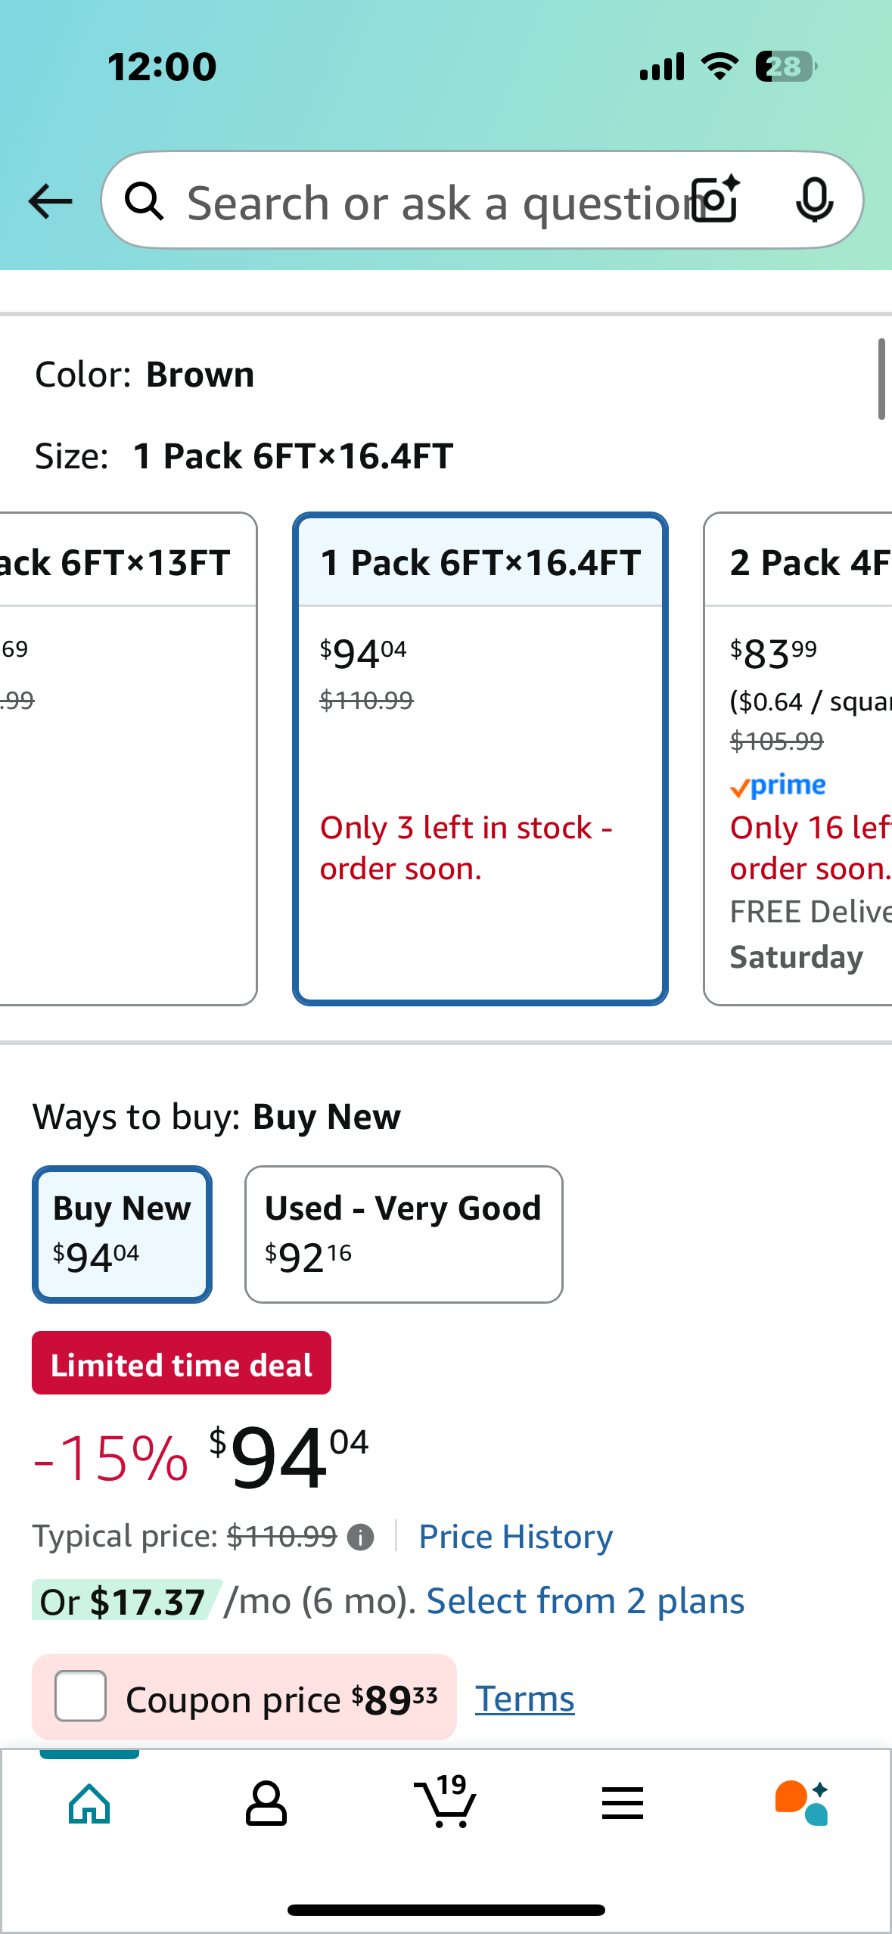Viewport: 892px width, 1934px height.
Task: Tap the back arrow icon
Action: point(50,202)
